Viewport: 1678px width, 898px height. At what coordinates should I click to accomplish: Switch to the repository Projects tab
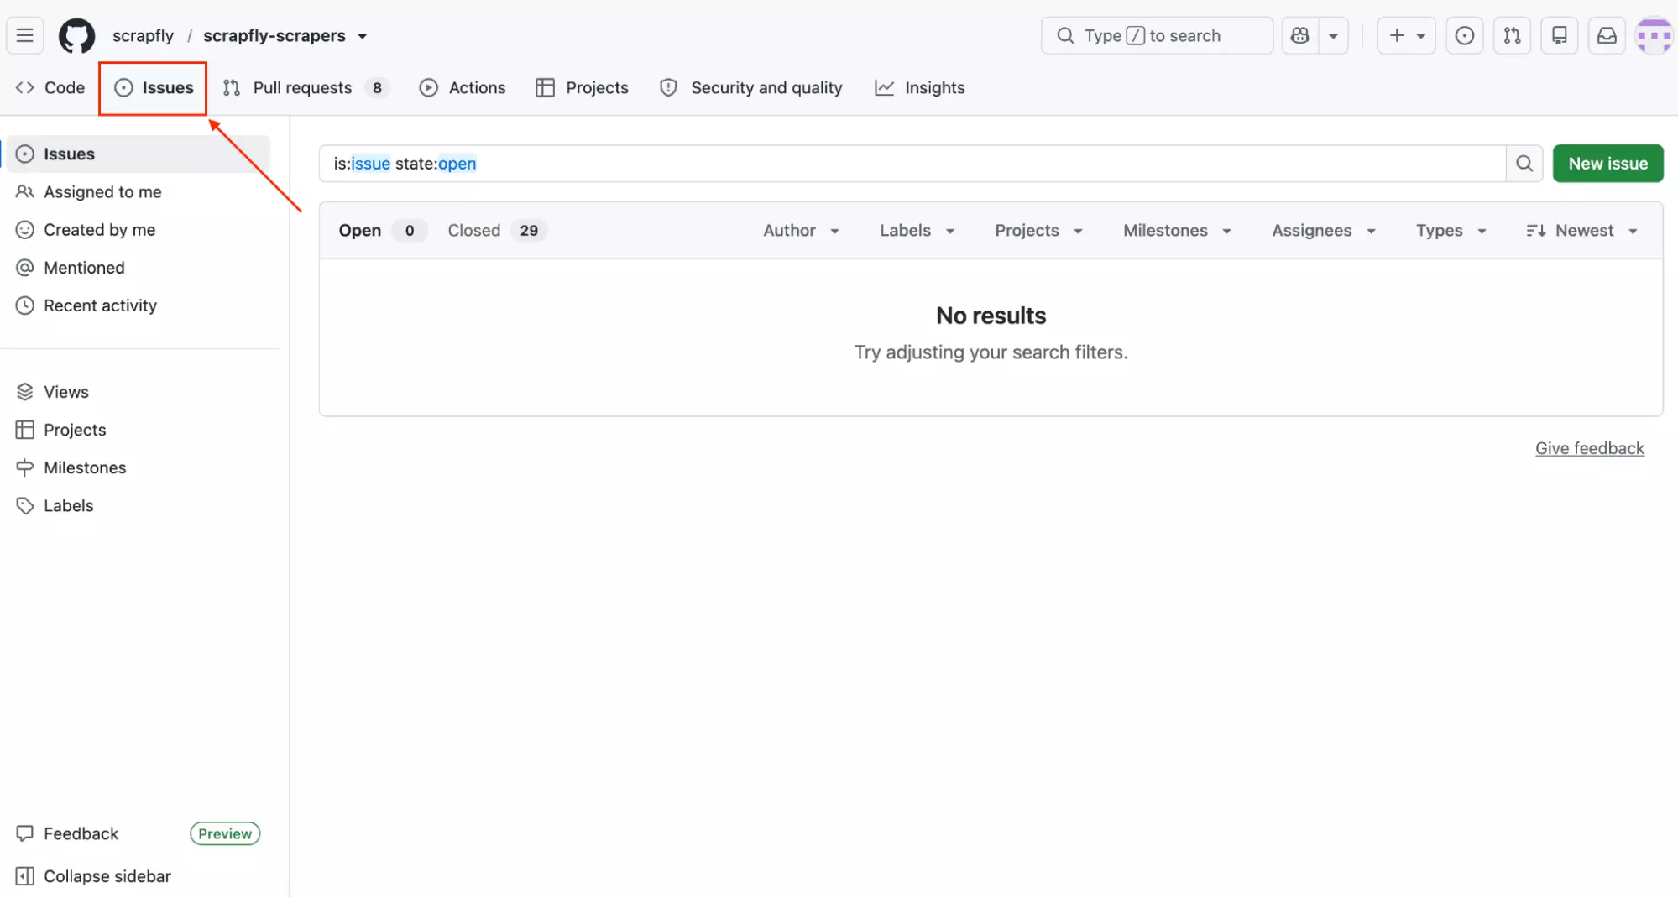(x=582, y=87)
